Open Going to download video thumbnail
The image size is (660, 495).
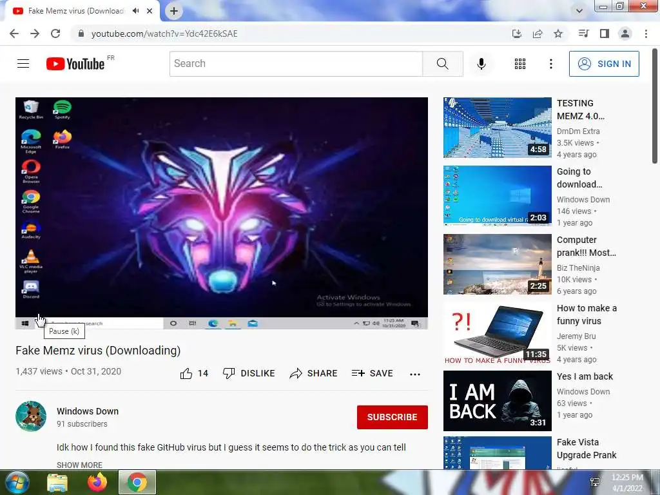click(x=497, y=196)
